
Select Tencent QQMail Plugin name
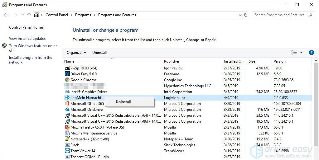tap(89, 157)
